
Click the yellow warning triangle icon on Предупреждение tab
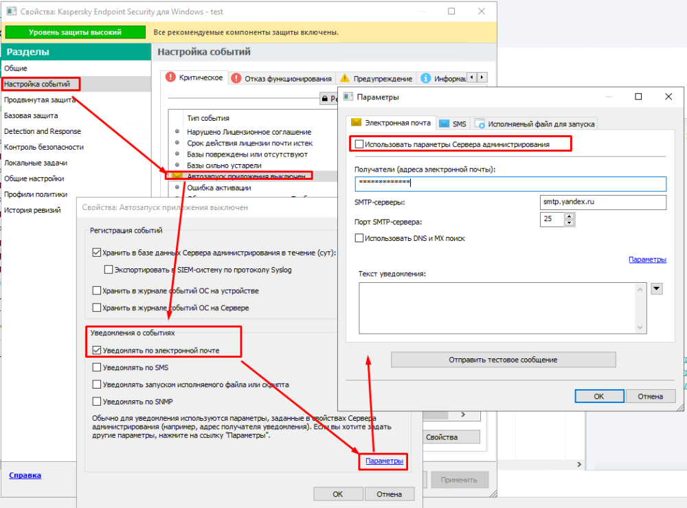345,78
